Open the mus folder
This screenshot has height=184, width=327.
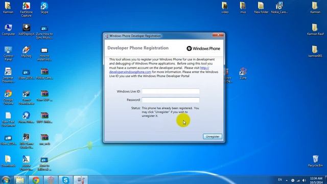coord(243,8)
